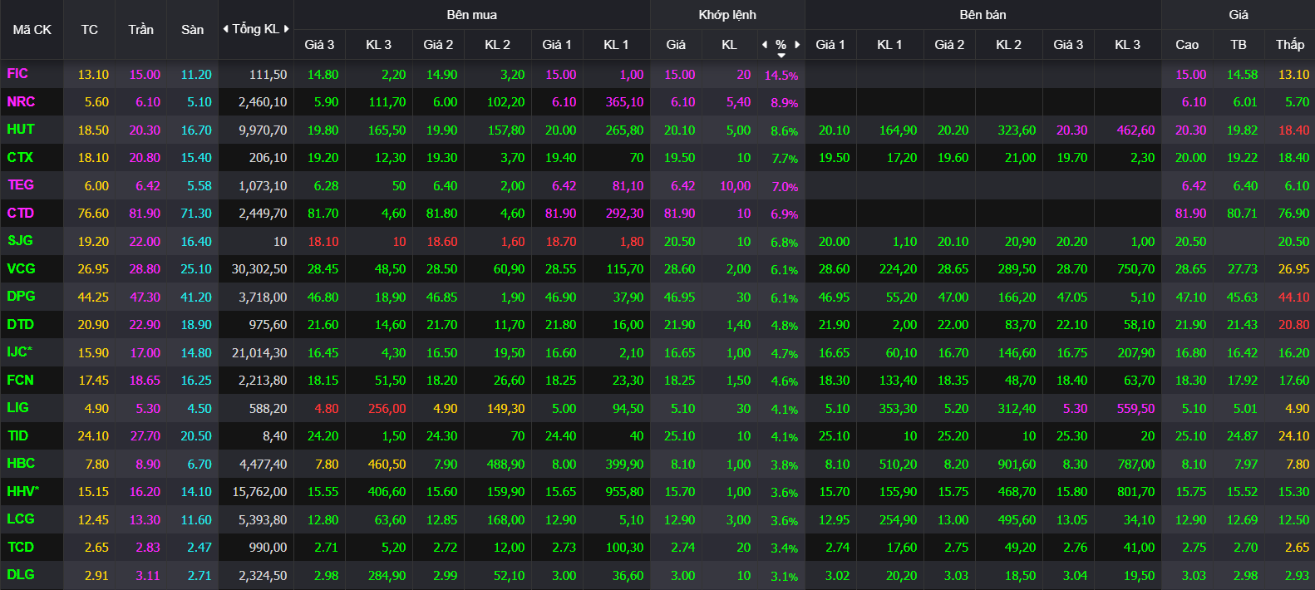Click the Trần column header
The width and height of the screenshot is (1315, 590).
[x=141, y=30]
